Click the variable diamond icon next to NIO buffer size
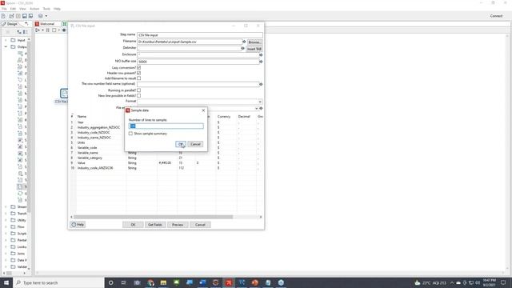This screenshot has height=288, width=512. pyautogui.click(x=261, y=62)
